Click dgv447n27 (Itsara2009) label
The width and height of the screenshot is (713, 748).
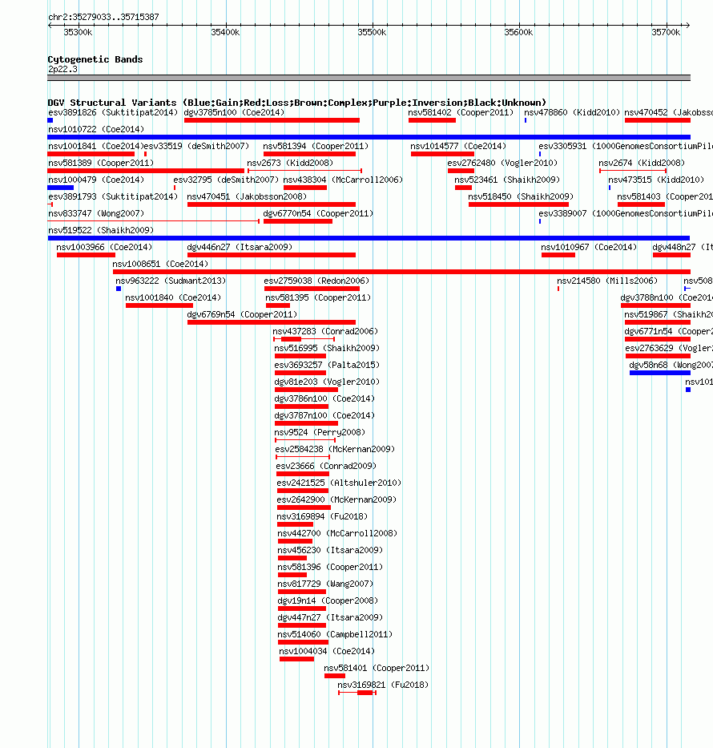pyautogui.click(x=330, y=617)
